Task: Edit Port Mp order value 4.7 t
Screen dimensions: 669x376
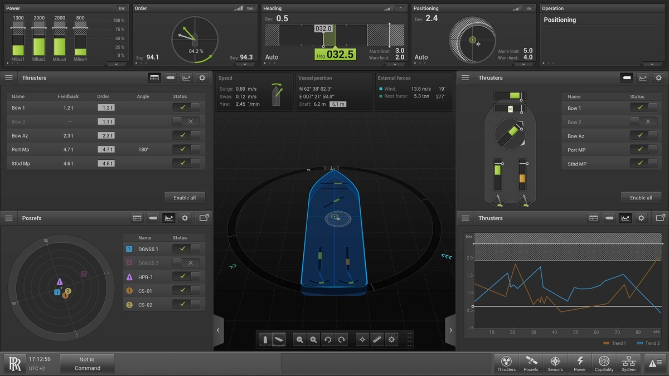Action: click(106, 149)
